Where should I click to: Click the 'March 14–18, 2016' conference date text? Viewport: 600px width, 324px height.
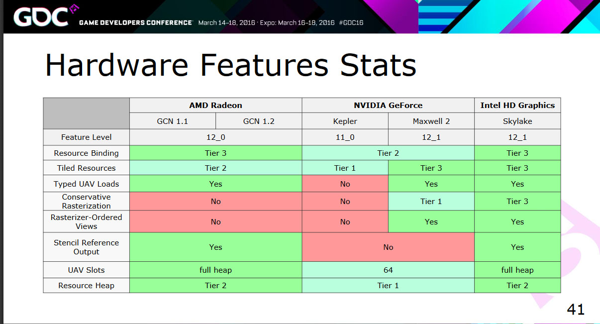pyautogui.click(x=226, y=23)
